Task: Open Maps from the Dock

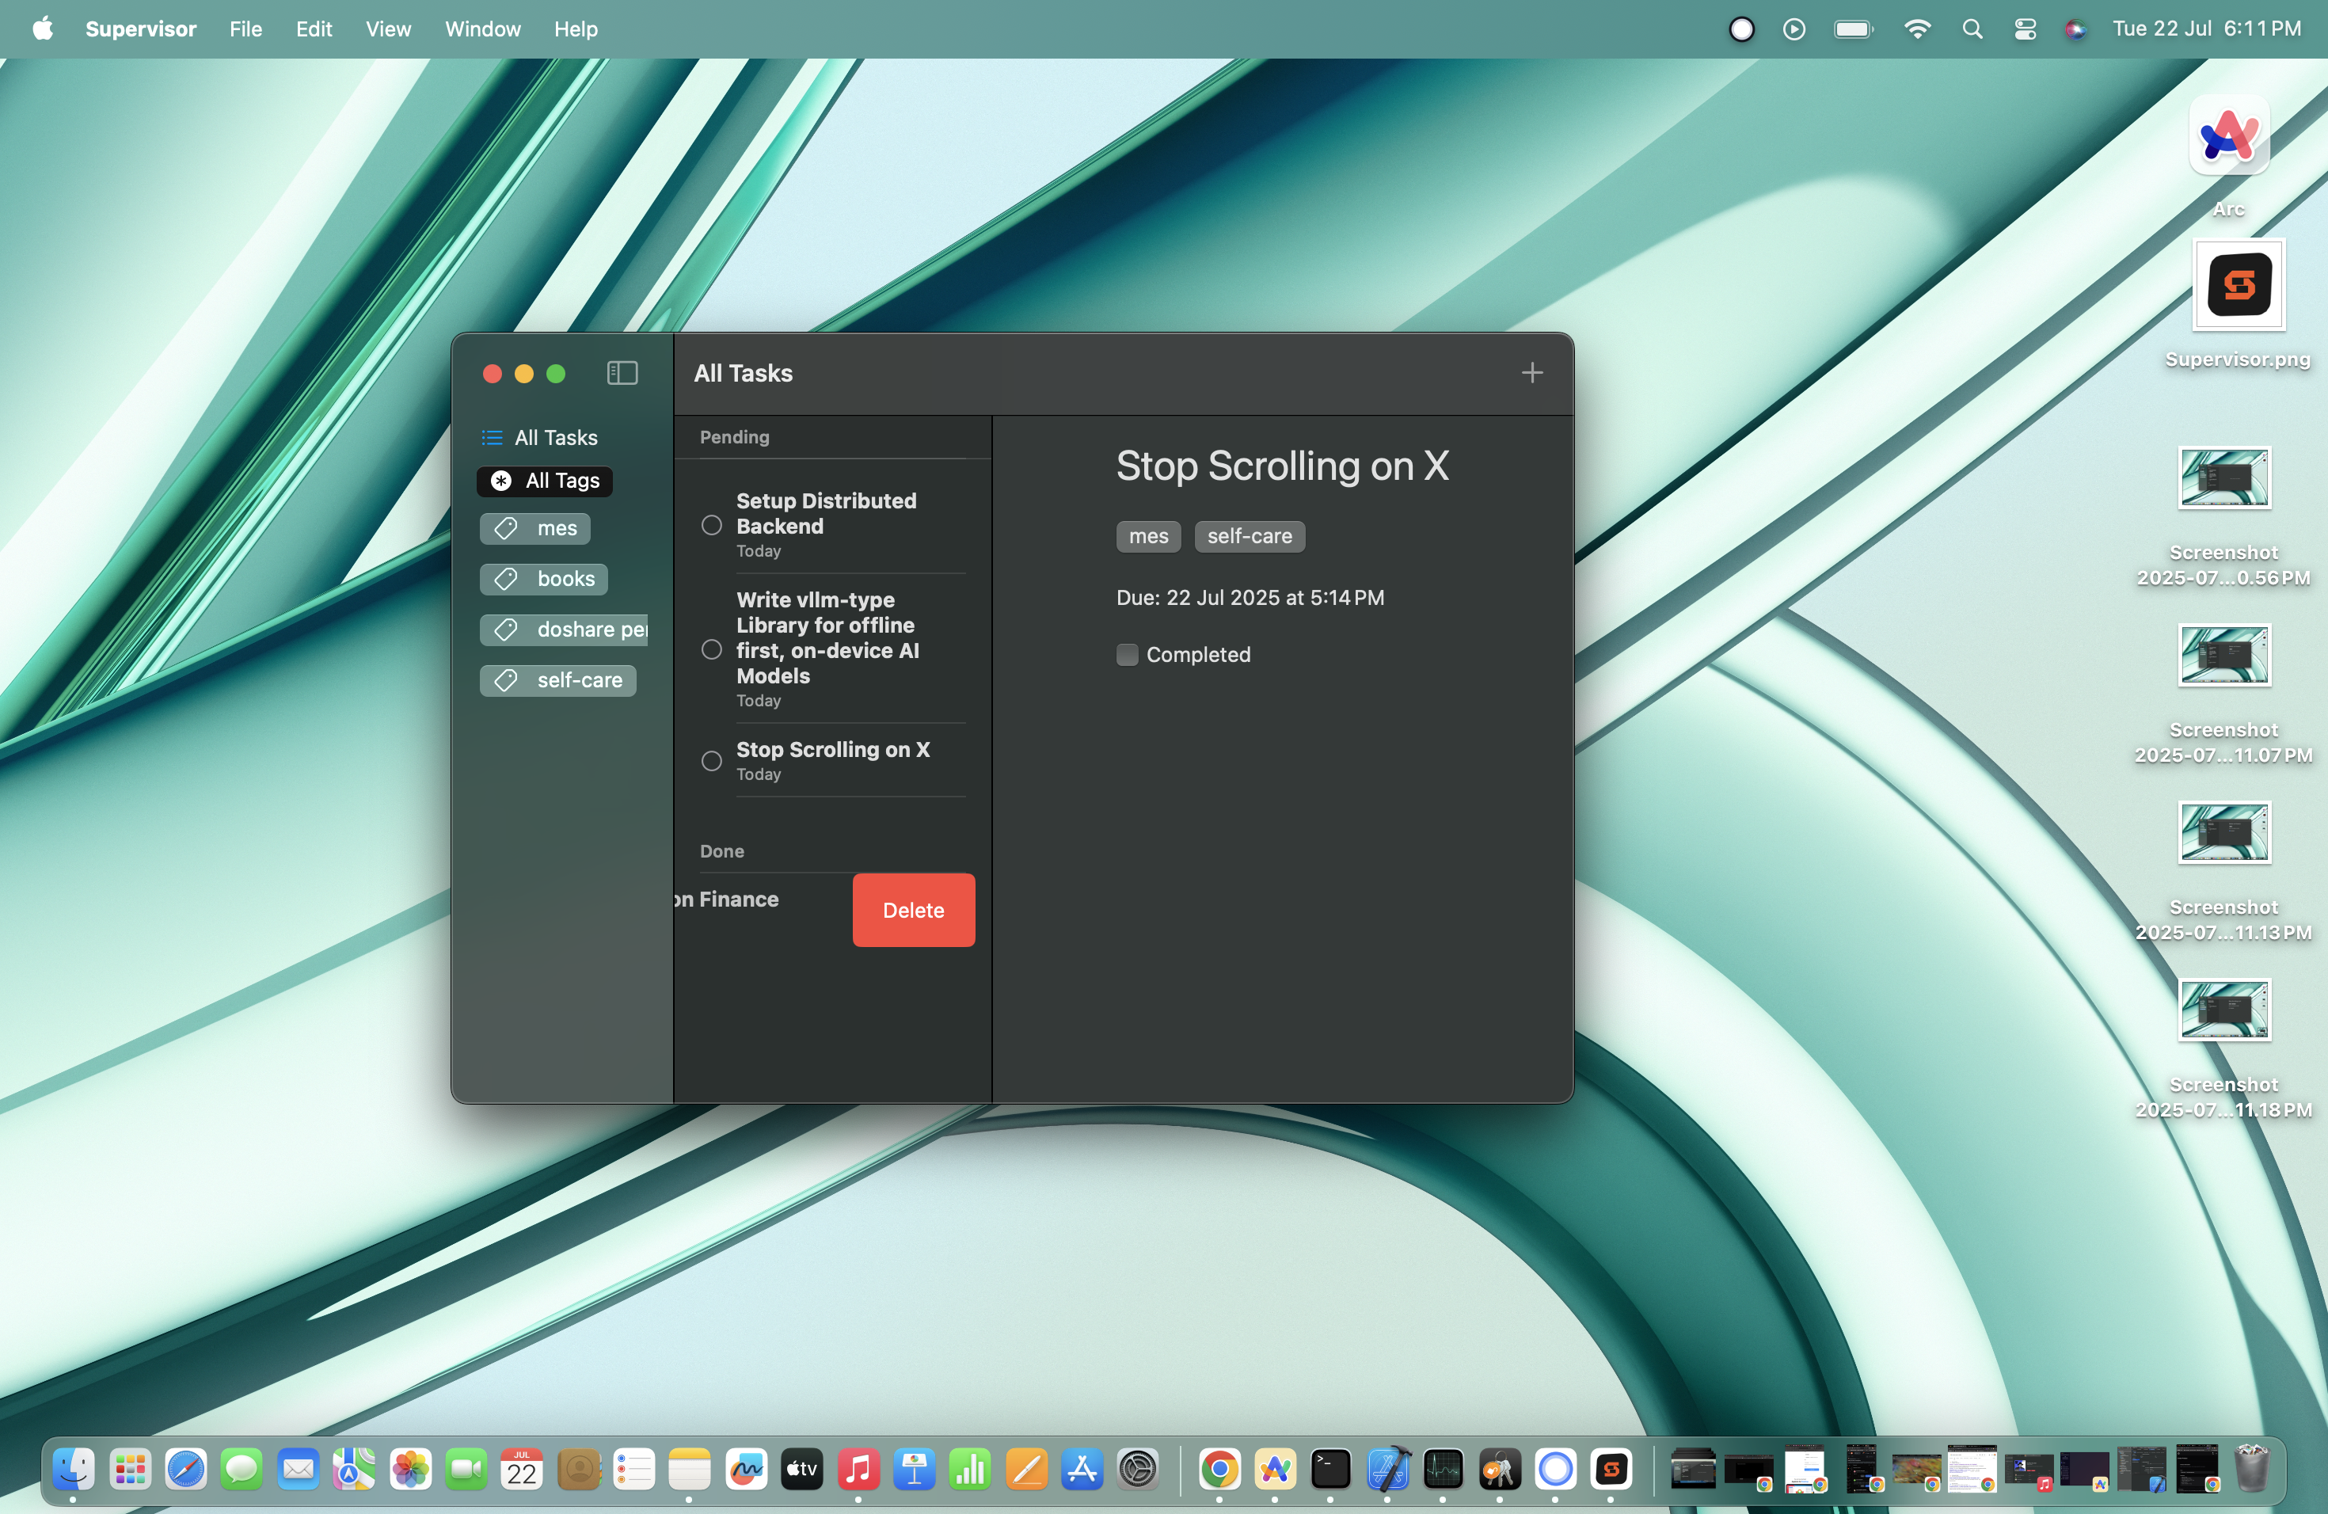Action: point(354,1469)
